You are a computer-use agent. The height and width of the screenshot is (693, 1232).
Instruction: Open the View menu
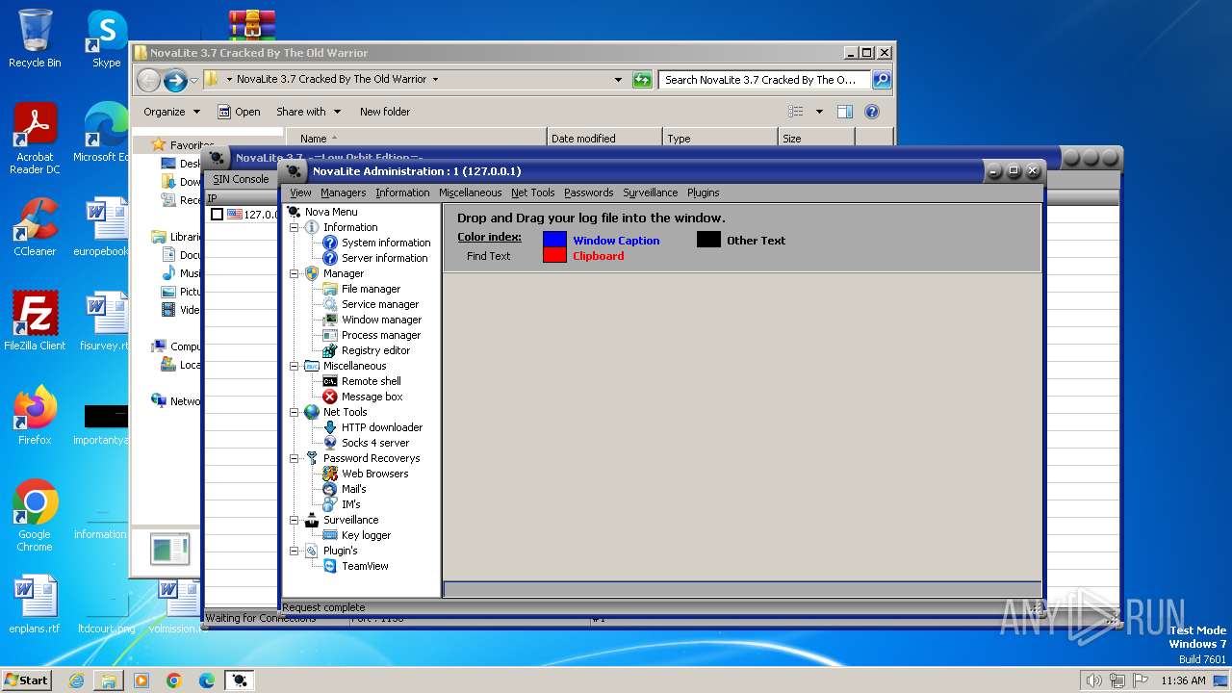coord(300,192)
